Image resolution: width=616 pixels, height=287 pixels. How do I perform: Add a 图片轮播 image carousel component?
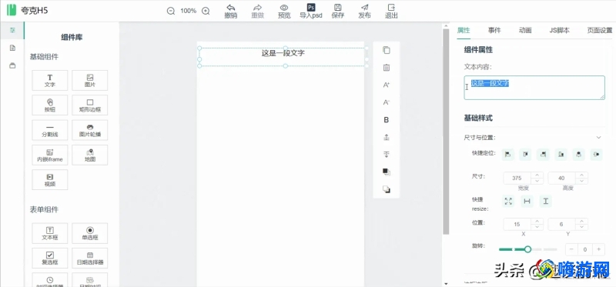(90, 130)
